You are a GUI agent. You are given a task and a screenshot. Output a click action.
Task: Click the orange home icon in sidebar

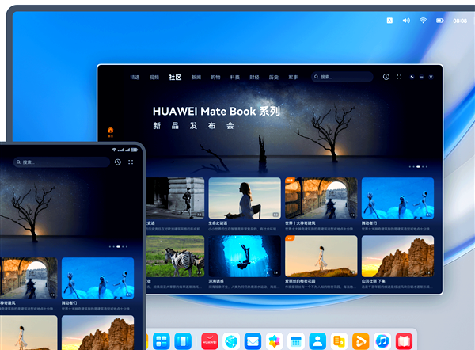110,131
